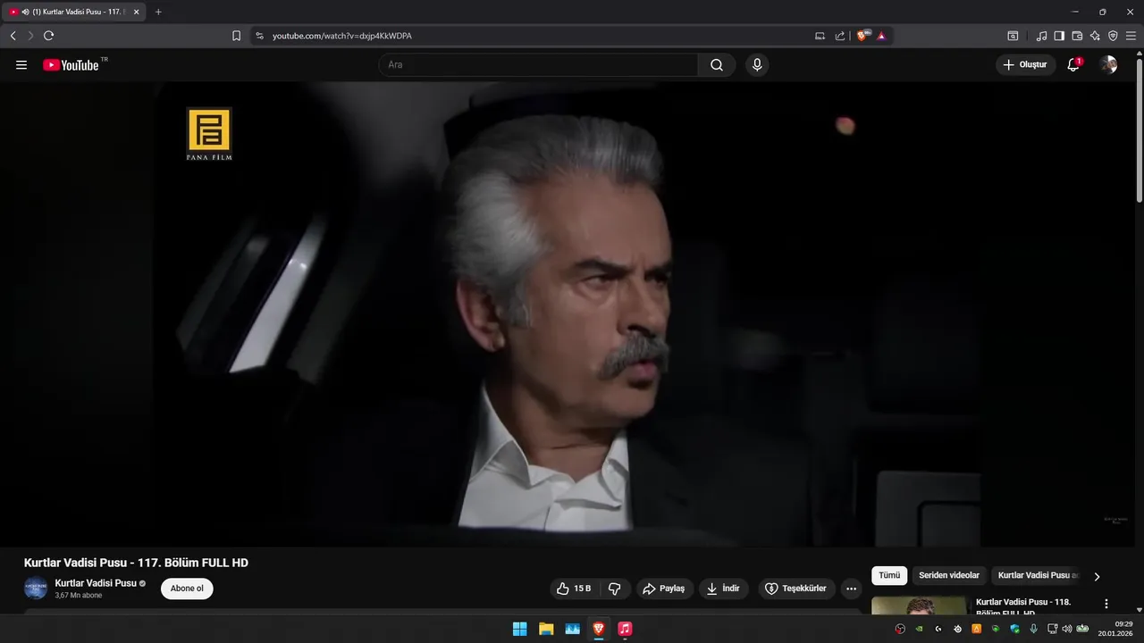Select the Kurtlar Vadisi Pusu browser tab
Viewport: 1144px width, 643px height.
[x=75, y=12]
